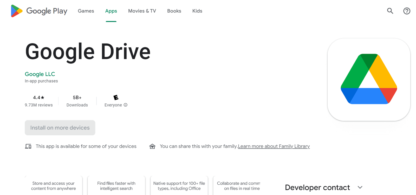Open the Find files faster screenshot

(116, 185)
